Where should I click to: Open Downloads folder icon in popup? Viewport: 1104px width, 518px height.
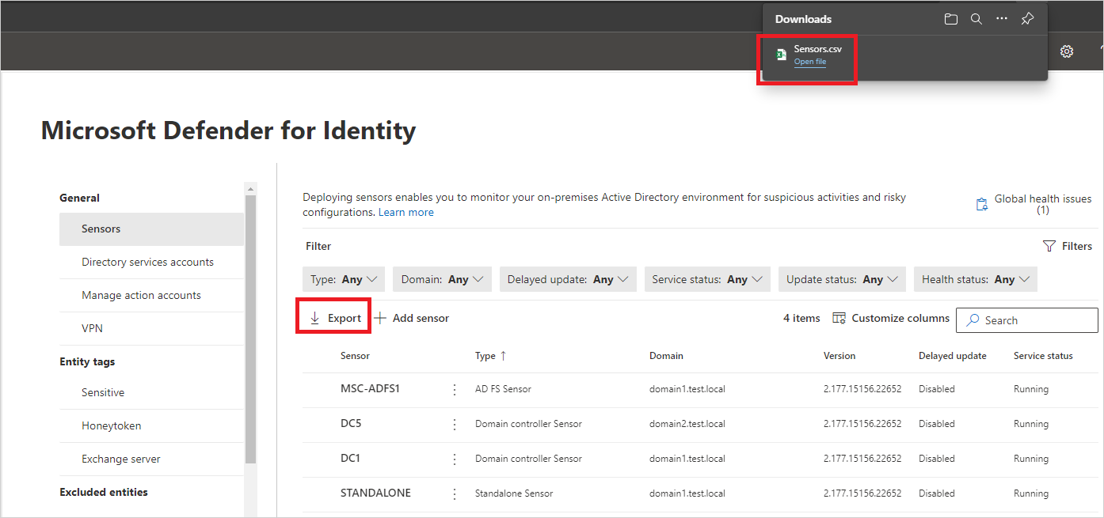point(951,19)
